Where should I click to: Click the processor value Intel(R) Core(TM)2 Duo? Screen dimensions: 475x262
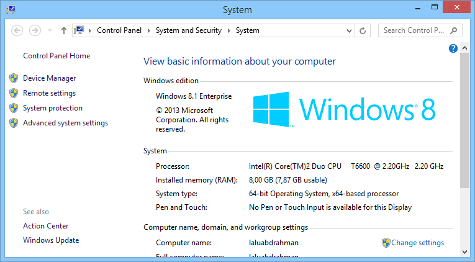[346, 166]
